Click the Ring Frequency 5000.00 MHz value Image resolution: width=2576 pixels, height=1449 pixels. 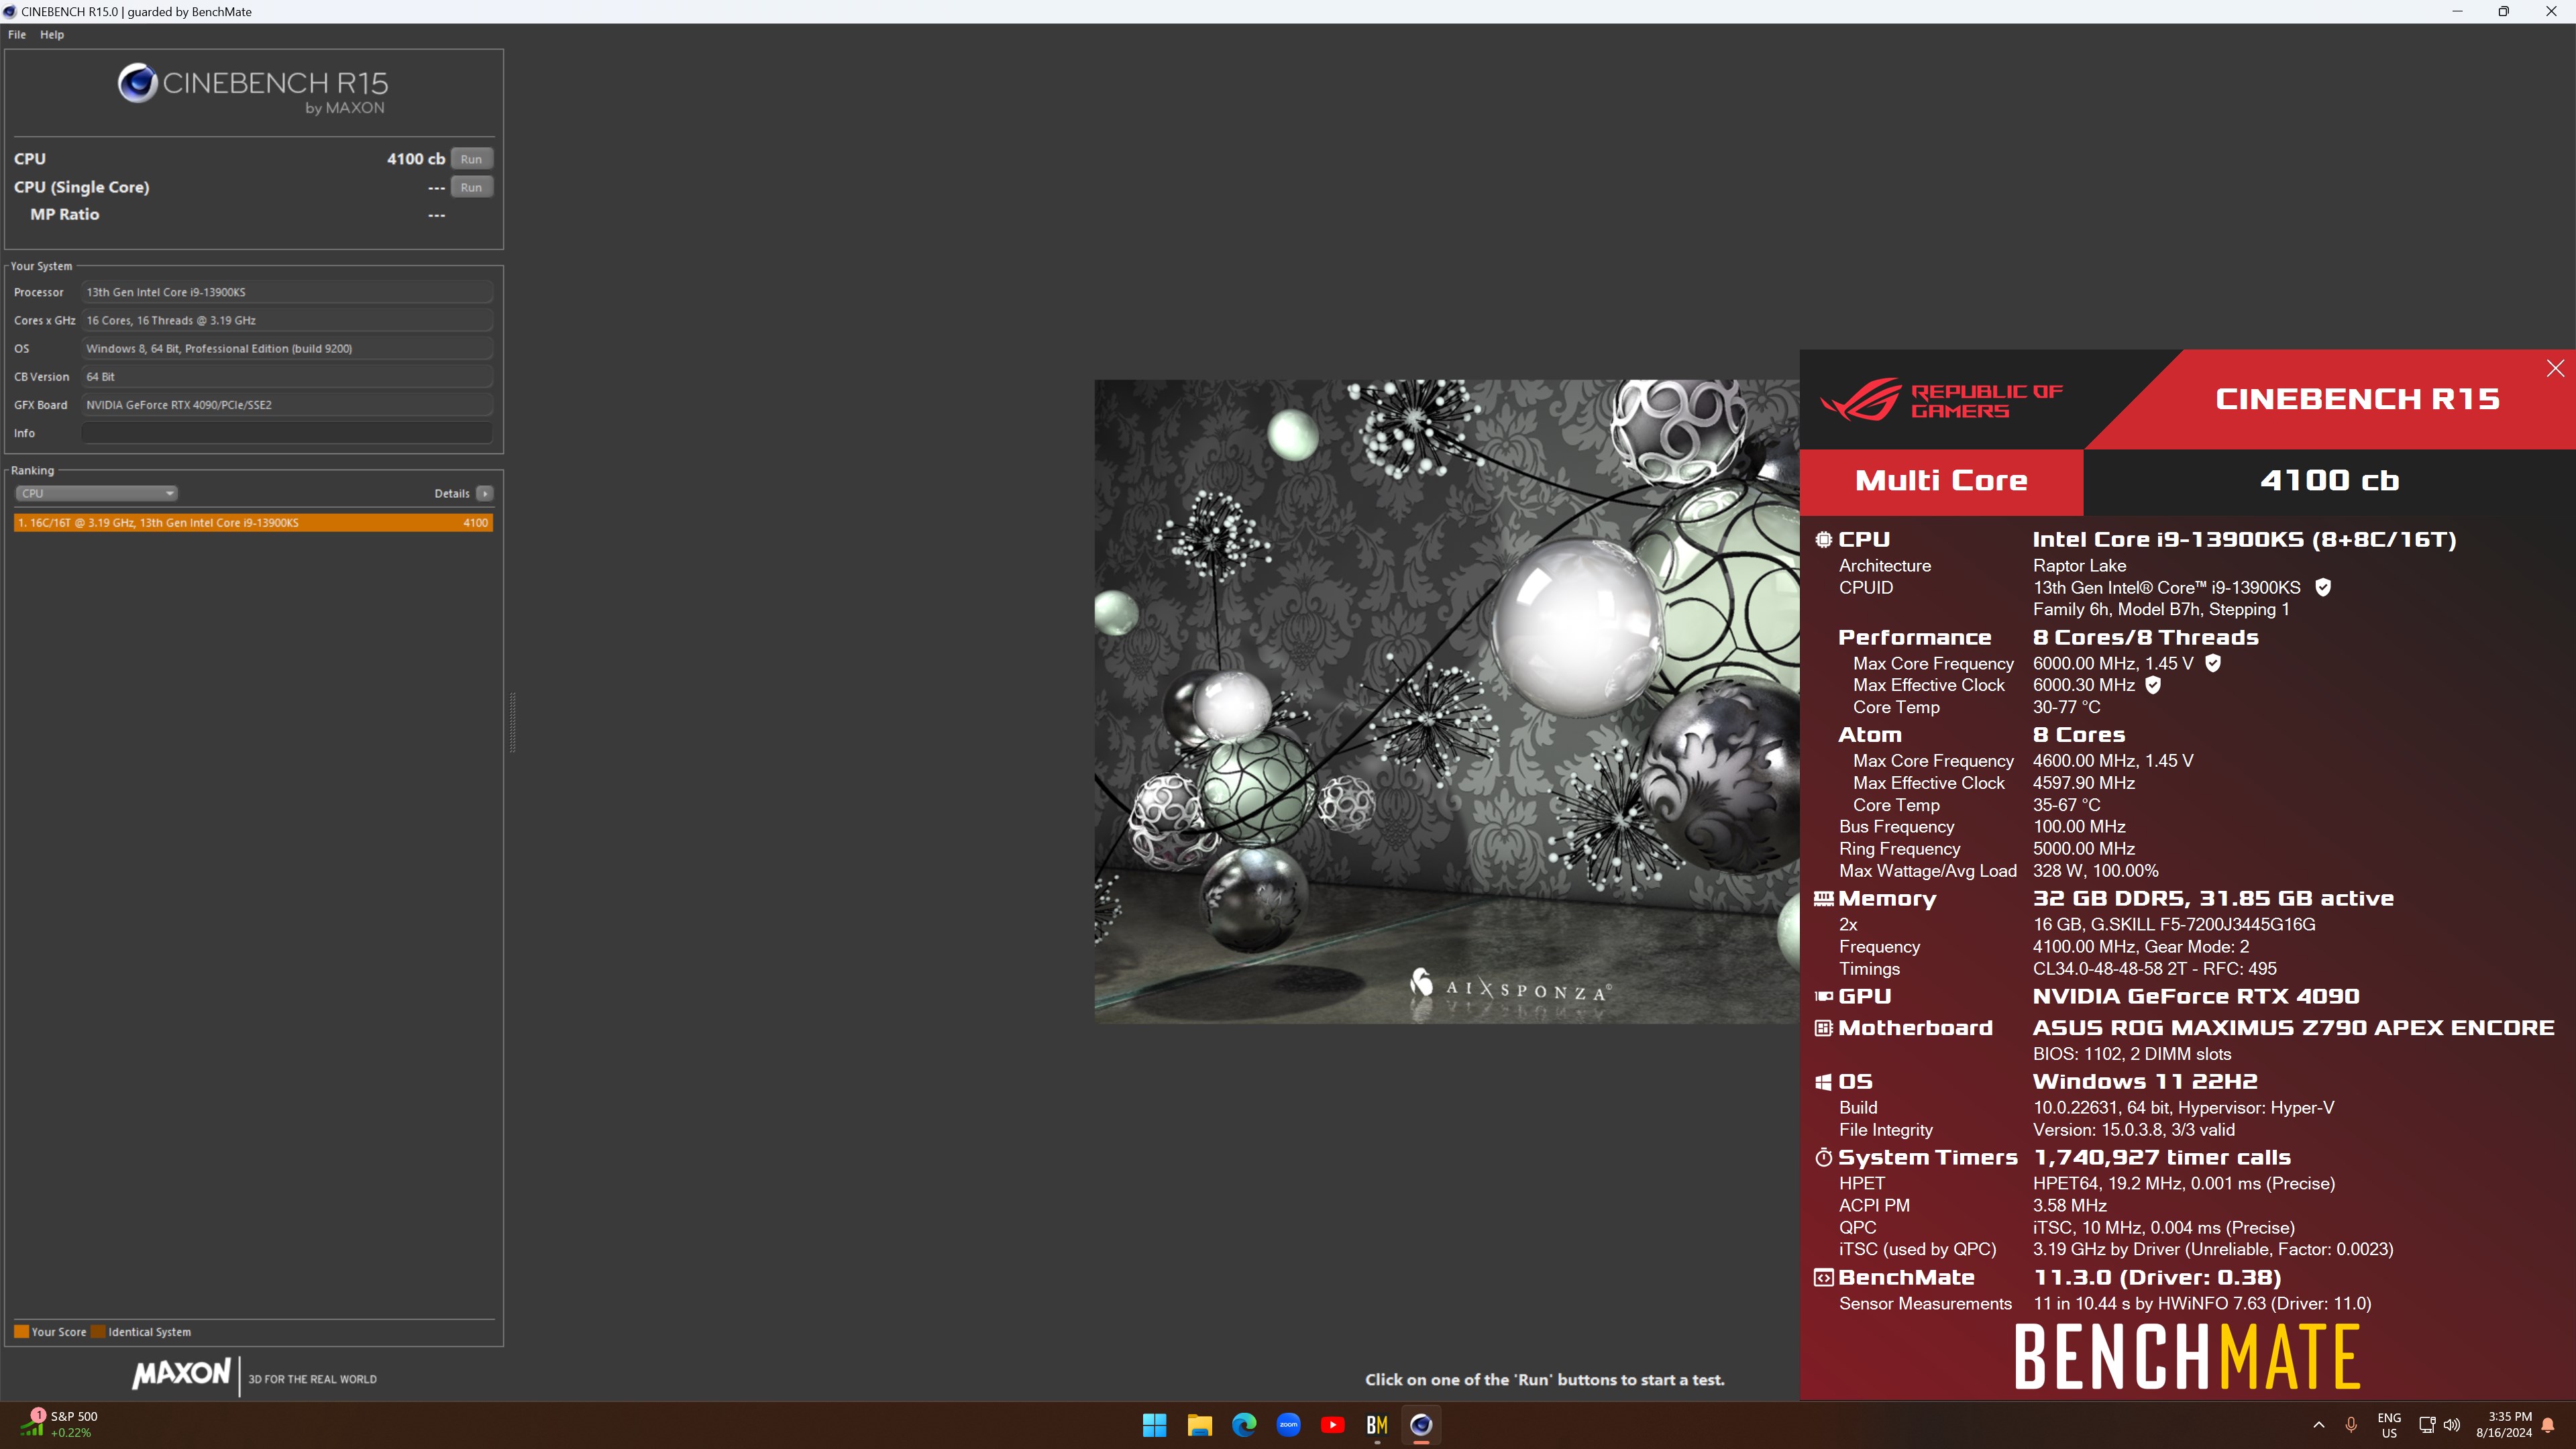coord(2083,849)
